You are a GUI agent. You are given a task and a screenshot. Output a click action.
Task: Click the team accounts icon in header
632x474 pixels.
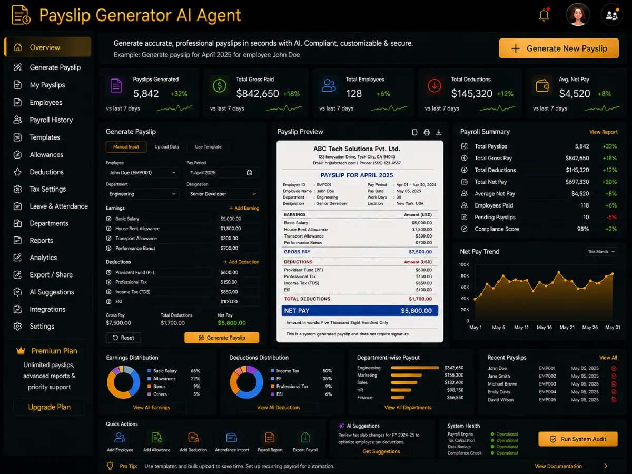[612, 15]
